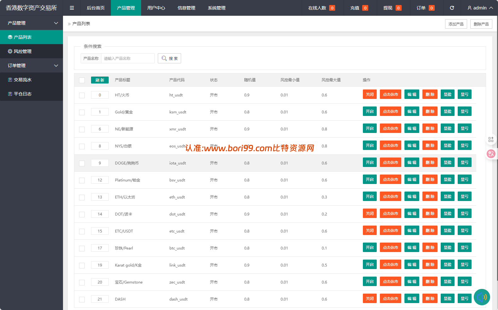Click the 香港数字资产交易所 site title
This screenshot has width=498, height=310.
coord(31,8)
